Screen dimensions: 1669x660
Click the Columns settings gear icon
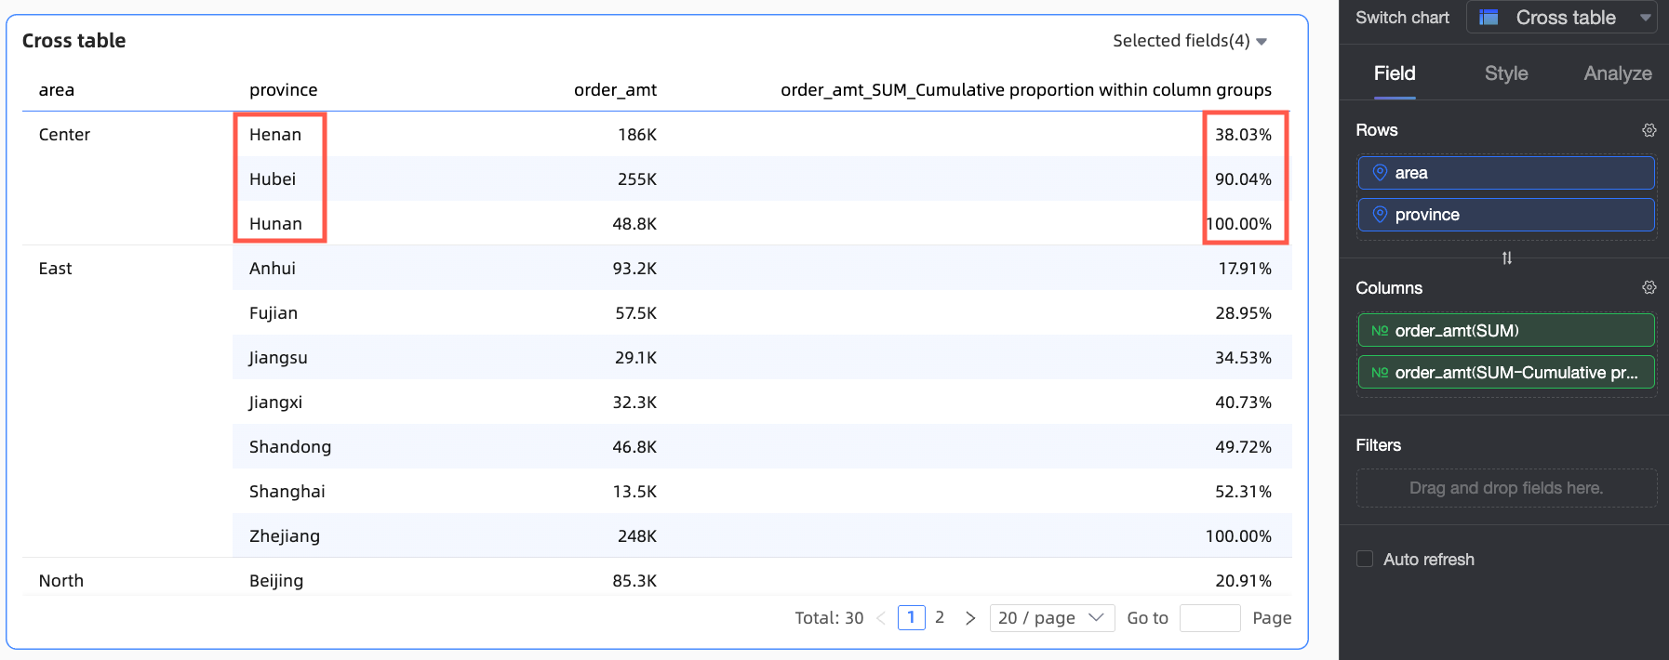(x=1649, y=287)
